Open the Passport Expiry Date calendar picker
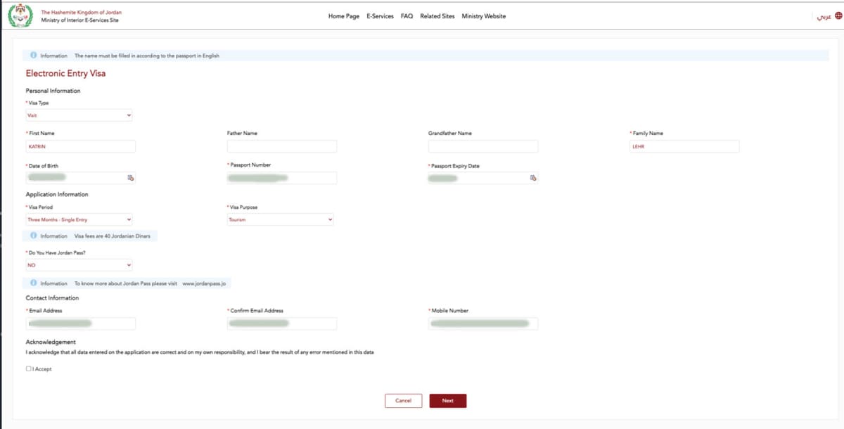Screen dimensions: 844x429 click(x=533, y=178)
